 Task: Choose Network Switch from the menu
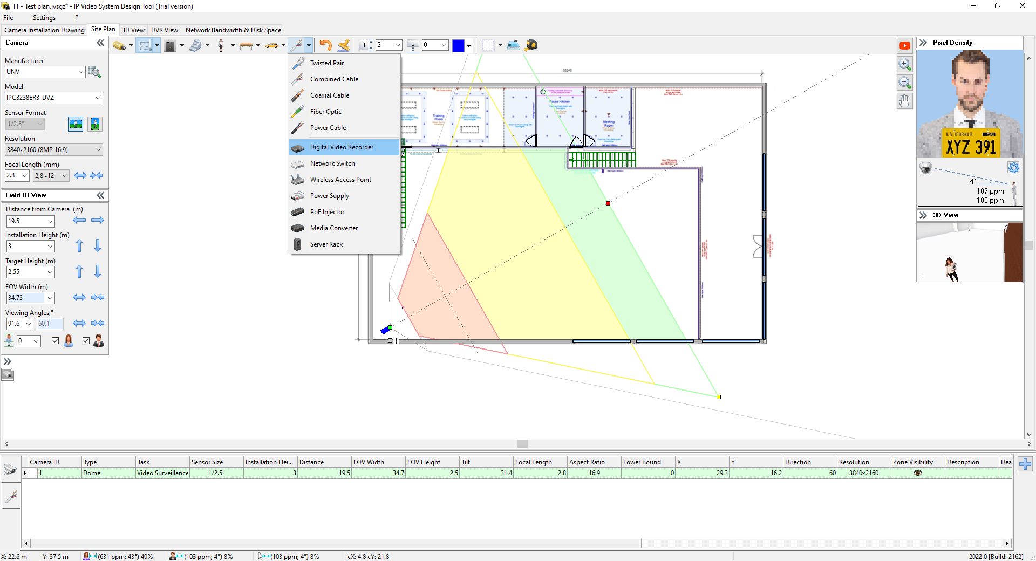(x=332, y=163)
